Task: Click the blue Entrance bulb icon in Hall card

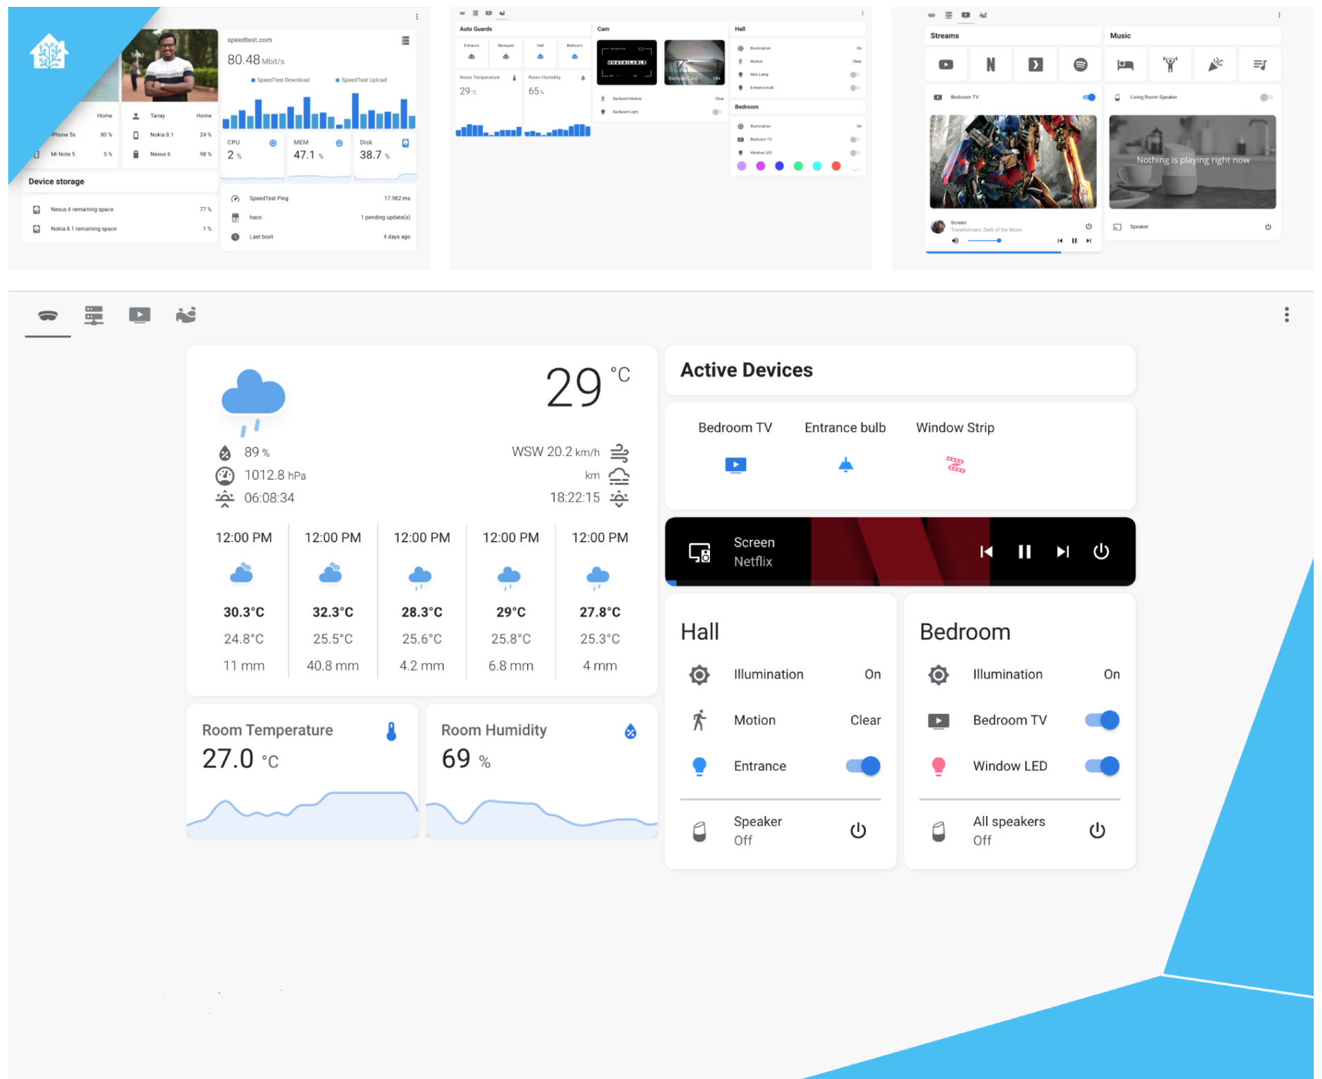Action: pyautogui.click(x=699, y=766)
